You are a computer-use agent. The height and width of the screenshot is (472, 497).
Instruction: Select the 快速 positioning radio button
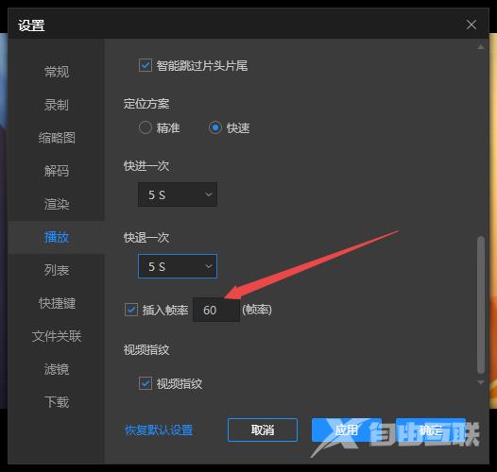(x=215, y=128)
